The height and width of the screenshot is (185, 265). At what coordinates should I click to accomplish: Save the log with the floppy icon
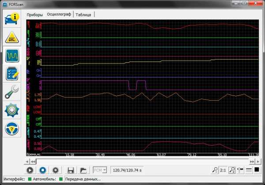[x=70, y=170]
